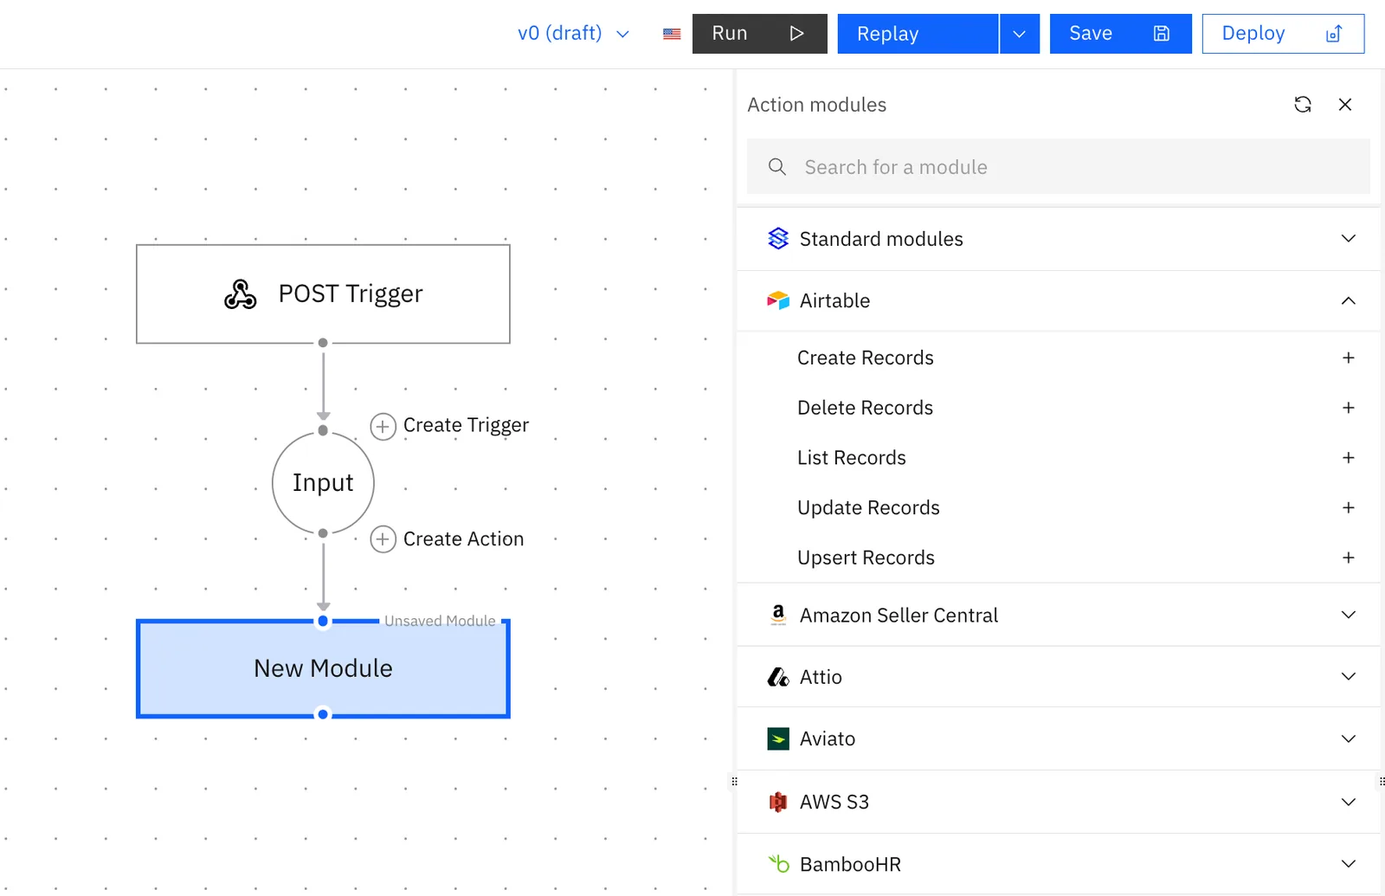Click the Amazon logo icon
This screenshot has height=896, width=1385.
[x=778, y=615]
